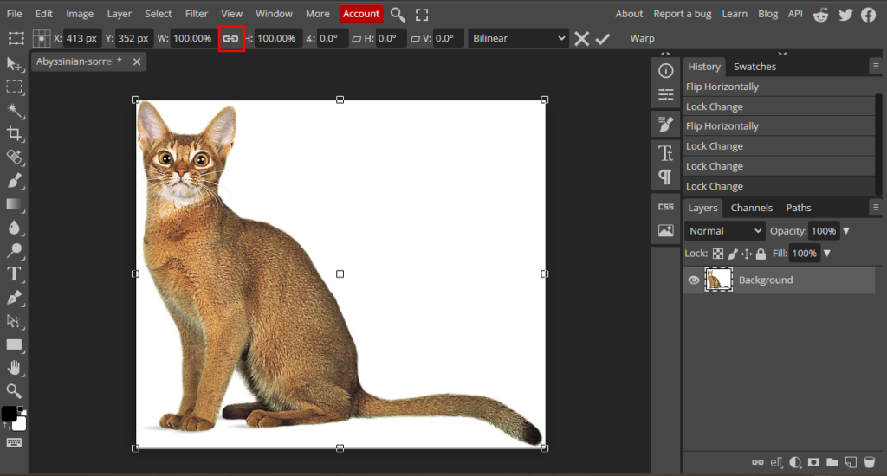Switch to the Paths tab

[x=798, y=208]
